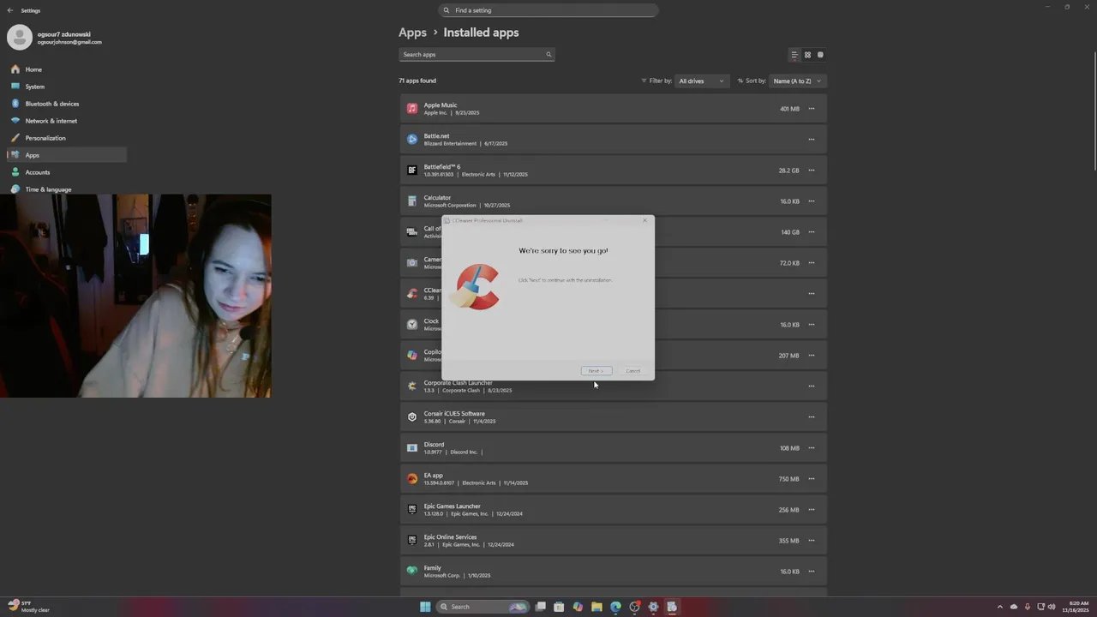Open Network & internet settings
1097x617 pixels.
click(67, 121)
